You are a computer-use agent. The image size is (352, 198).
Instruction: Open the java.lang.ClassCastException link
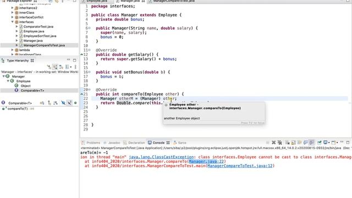[x=161, y=157]
